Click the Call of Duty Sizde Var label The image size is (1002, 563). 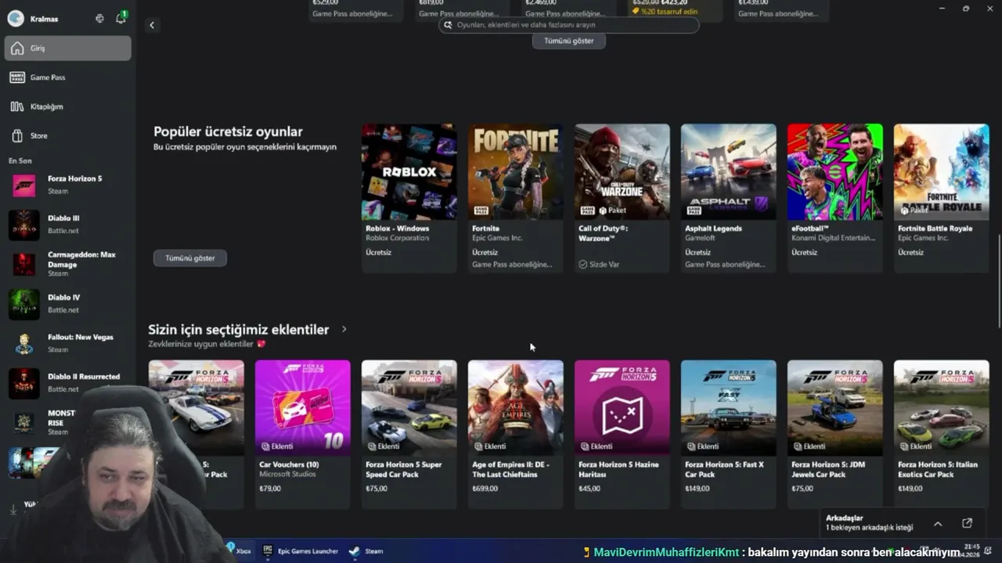[599, 264]
